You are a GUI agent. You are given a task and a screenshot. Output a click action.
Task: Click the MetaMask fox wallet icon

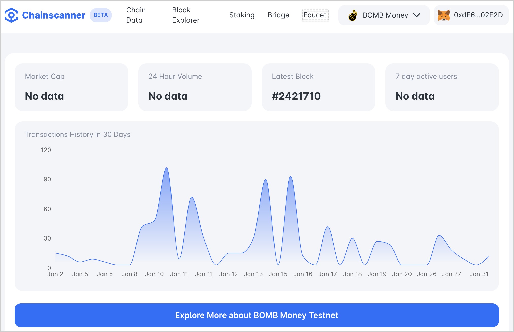pyautogui.click(x=444, y=15)
